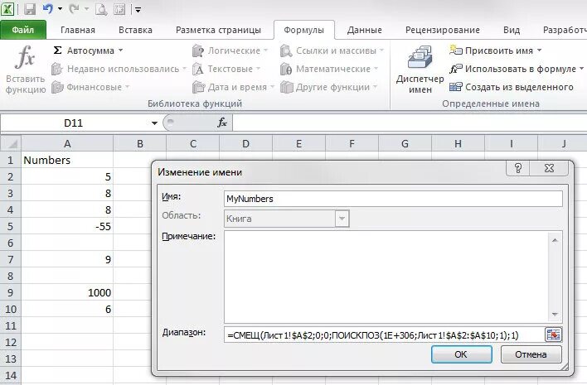
Task: Click the Excel application icon
Action: click(x=7, y=8)
